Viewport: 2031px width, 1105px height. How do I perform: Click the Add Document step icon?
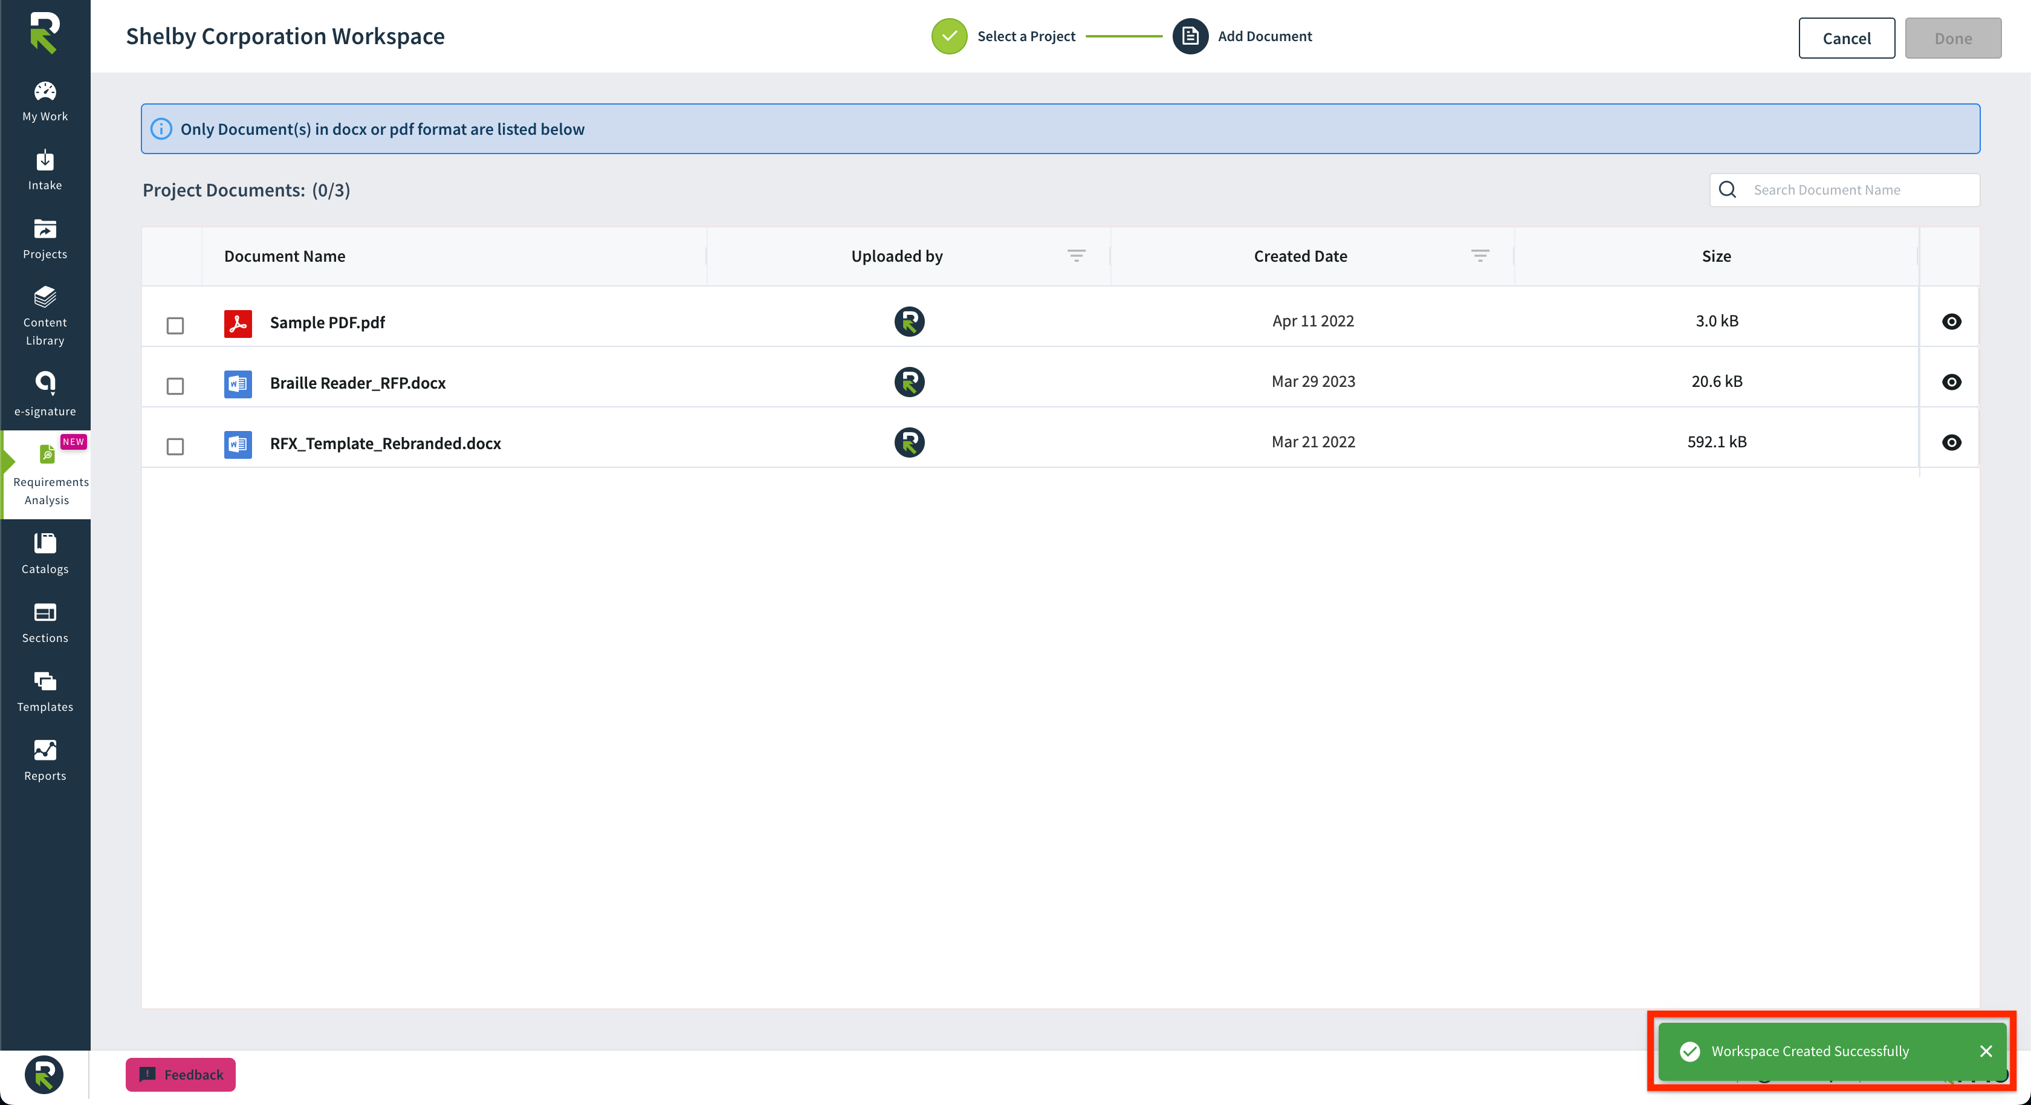pyautogui.click(x=1190, y=36)
